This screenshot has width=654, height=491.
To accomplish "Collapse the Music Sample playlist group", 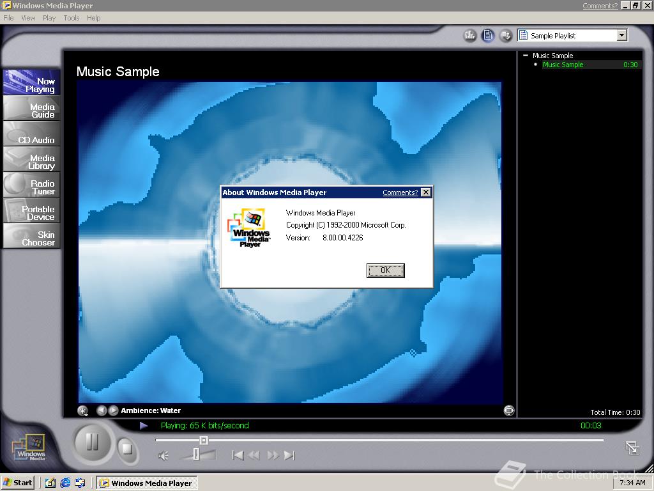I will pyautogui.click(x=526, y=55).
